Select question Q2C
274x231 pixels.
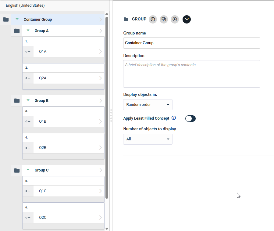click(43, 218)
